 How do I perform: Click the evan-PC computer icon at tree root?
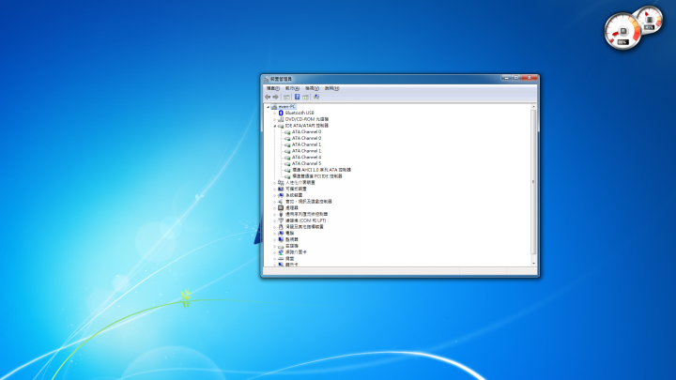pyautogui.click(x=274, y=107)
